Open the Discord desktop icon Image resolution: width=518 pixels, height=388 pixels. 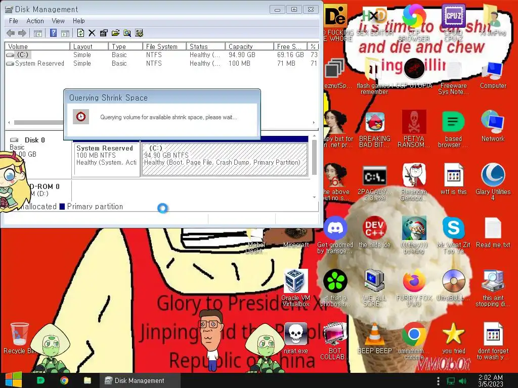(335, 235)
